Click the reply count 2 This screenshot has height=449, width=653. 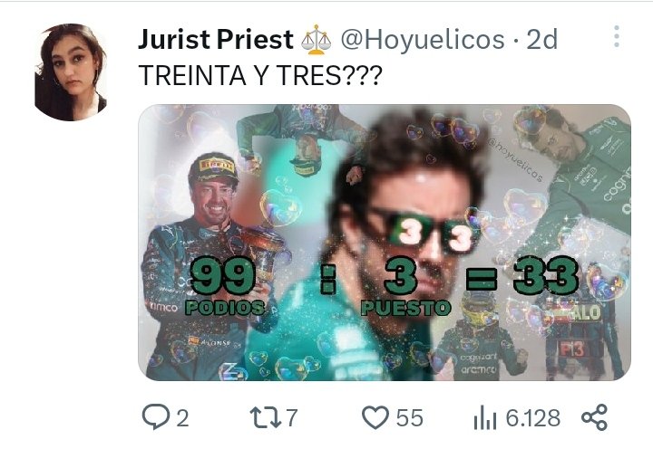pos(182,418)
